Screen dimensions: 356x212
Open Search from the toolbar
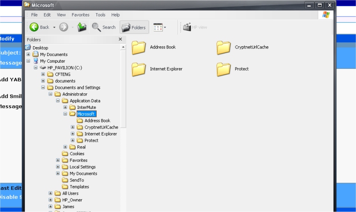(104, 27)
